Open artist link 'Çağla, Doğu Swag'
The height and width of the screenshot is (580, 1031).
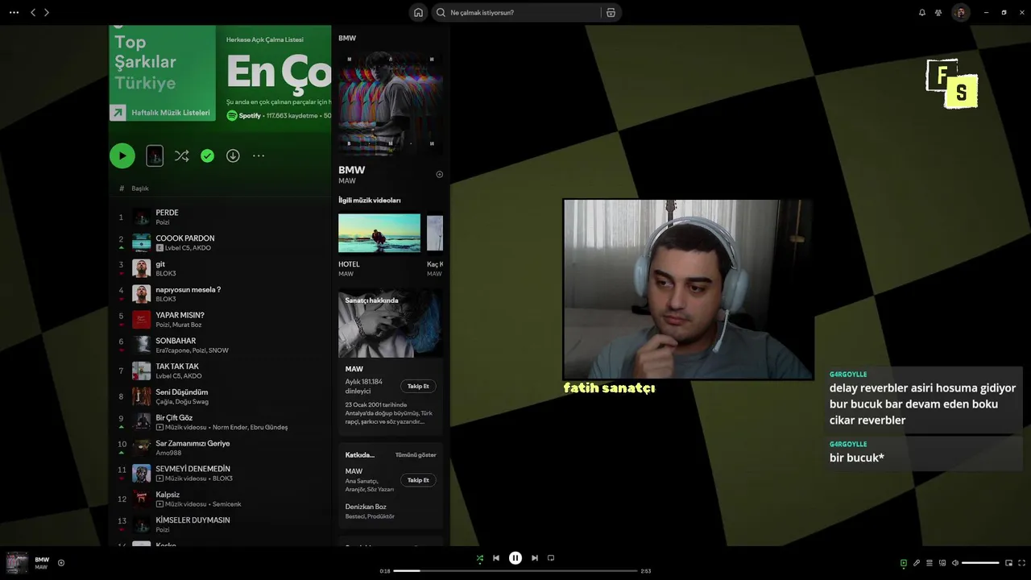(x=182, y=402)
